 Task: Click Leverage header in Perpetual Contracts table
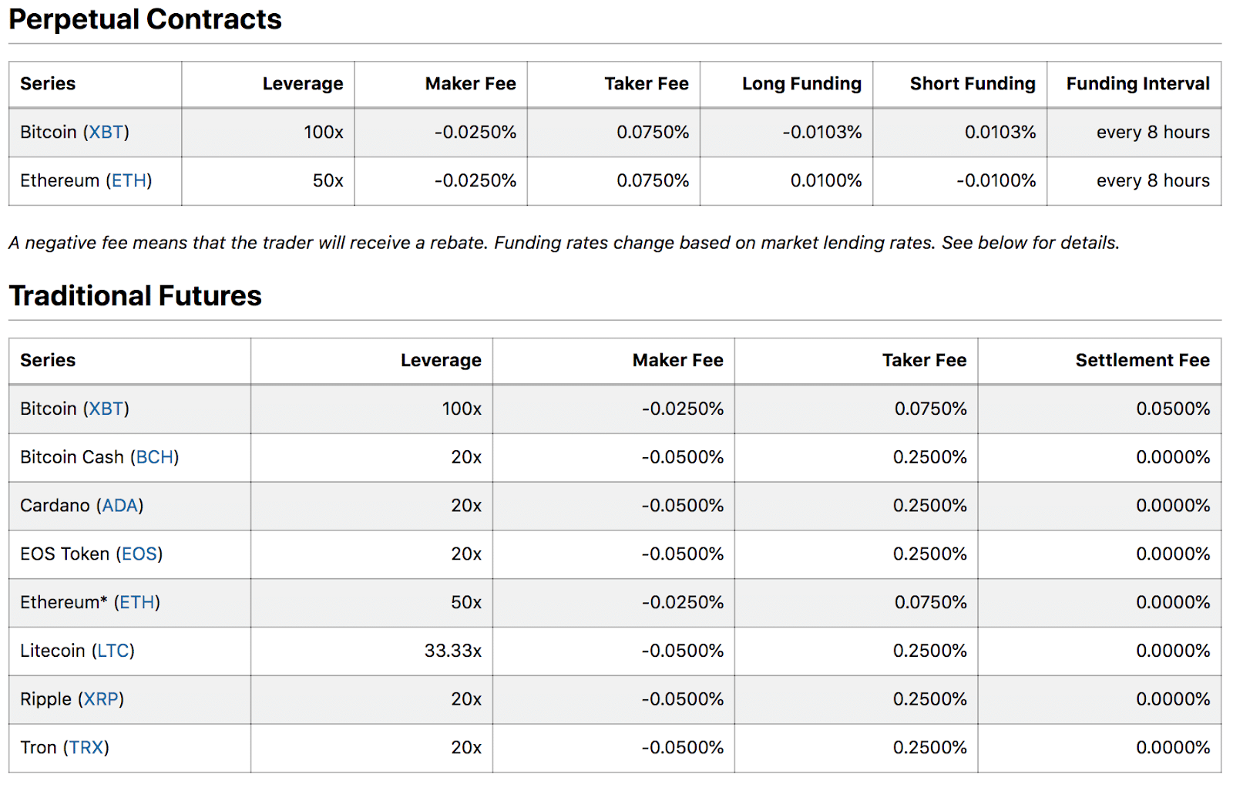pyautogui.click(x=303, y=84)
